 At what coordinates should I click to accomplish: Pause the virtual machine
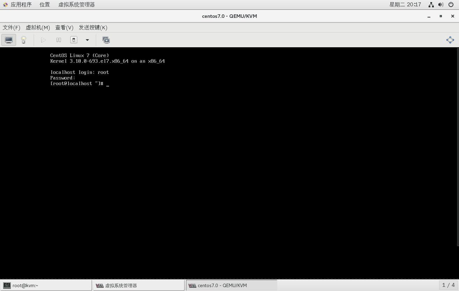click(x=59, y=40)
